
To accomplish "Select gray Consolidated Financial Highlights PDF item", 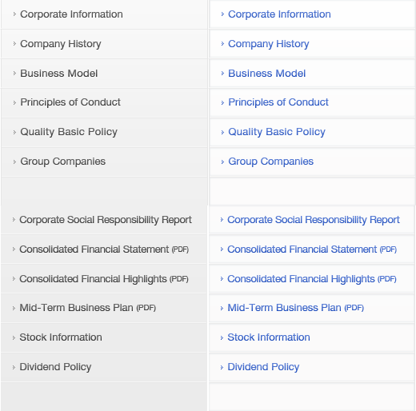I will (x=104, y=279).
